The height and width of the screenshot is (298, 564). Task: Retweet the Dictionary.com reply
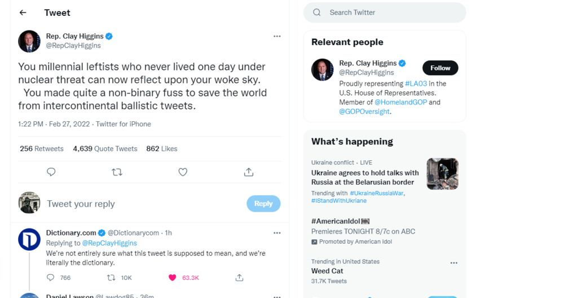[111, 278]
